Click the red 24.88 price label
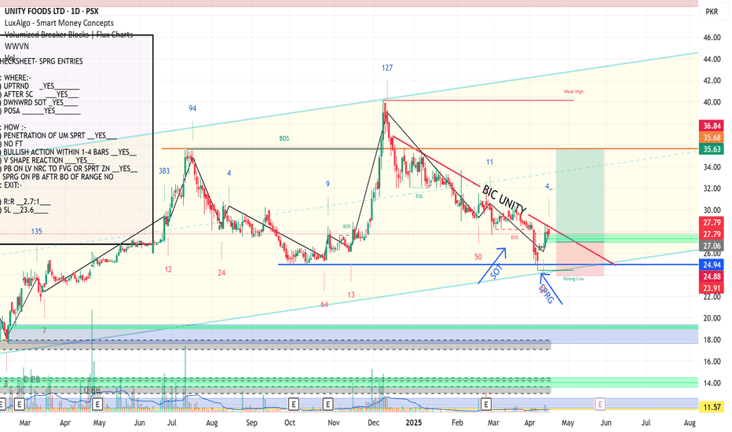This screenshot has width=732, height=432. 712,276
